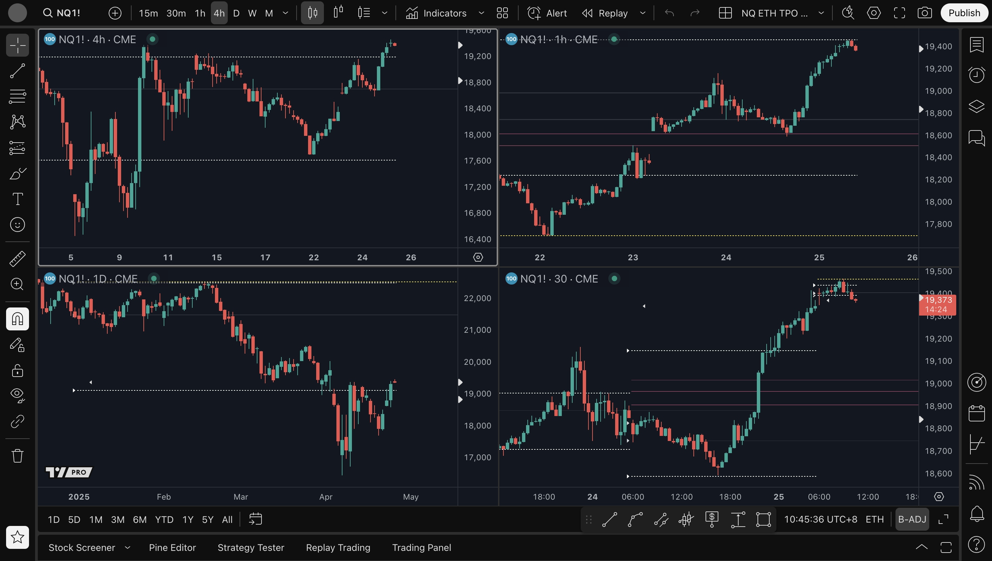This screenshot has width=992, height=561.
Task: Open the emoji icons tool
Action: [x=17, y=225]
